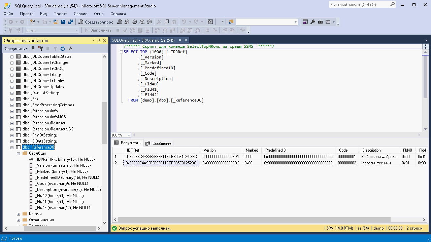Screen dimensions: 431x242
Task: Collapse the dbo._Reference36 table node
Action: pyautogui.click(x=12, y=147)
